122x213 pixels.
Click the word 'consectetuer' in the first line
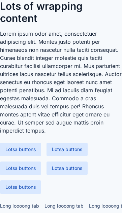[x=81, y=34]
